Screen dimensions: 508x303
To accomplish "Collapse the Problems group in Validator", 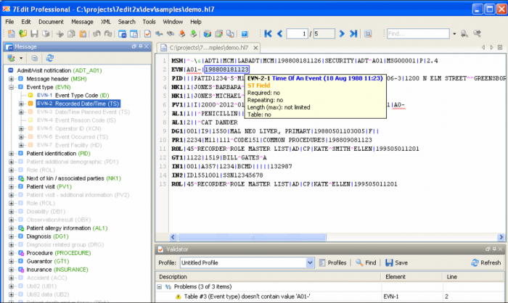I will [160, 287].
